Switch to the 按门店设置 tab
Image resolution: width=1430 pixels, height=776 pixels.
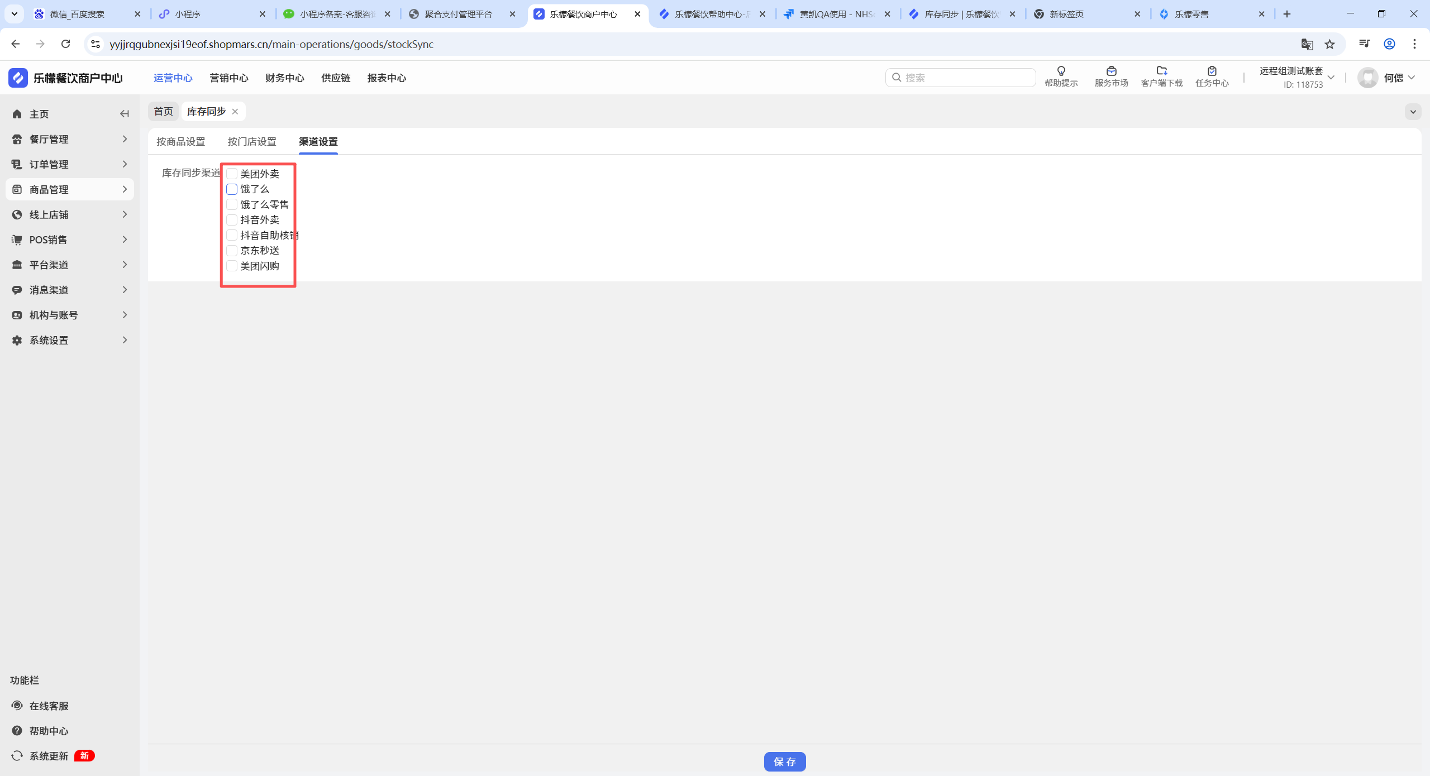pos(252,142)
